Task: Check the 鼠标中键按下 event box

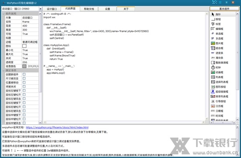Action: coord(24,115)
